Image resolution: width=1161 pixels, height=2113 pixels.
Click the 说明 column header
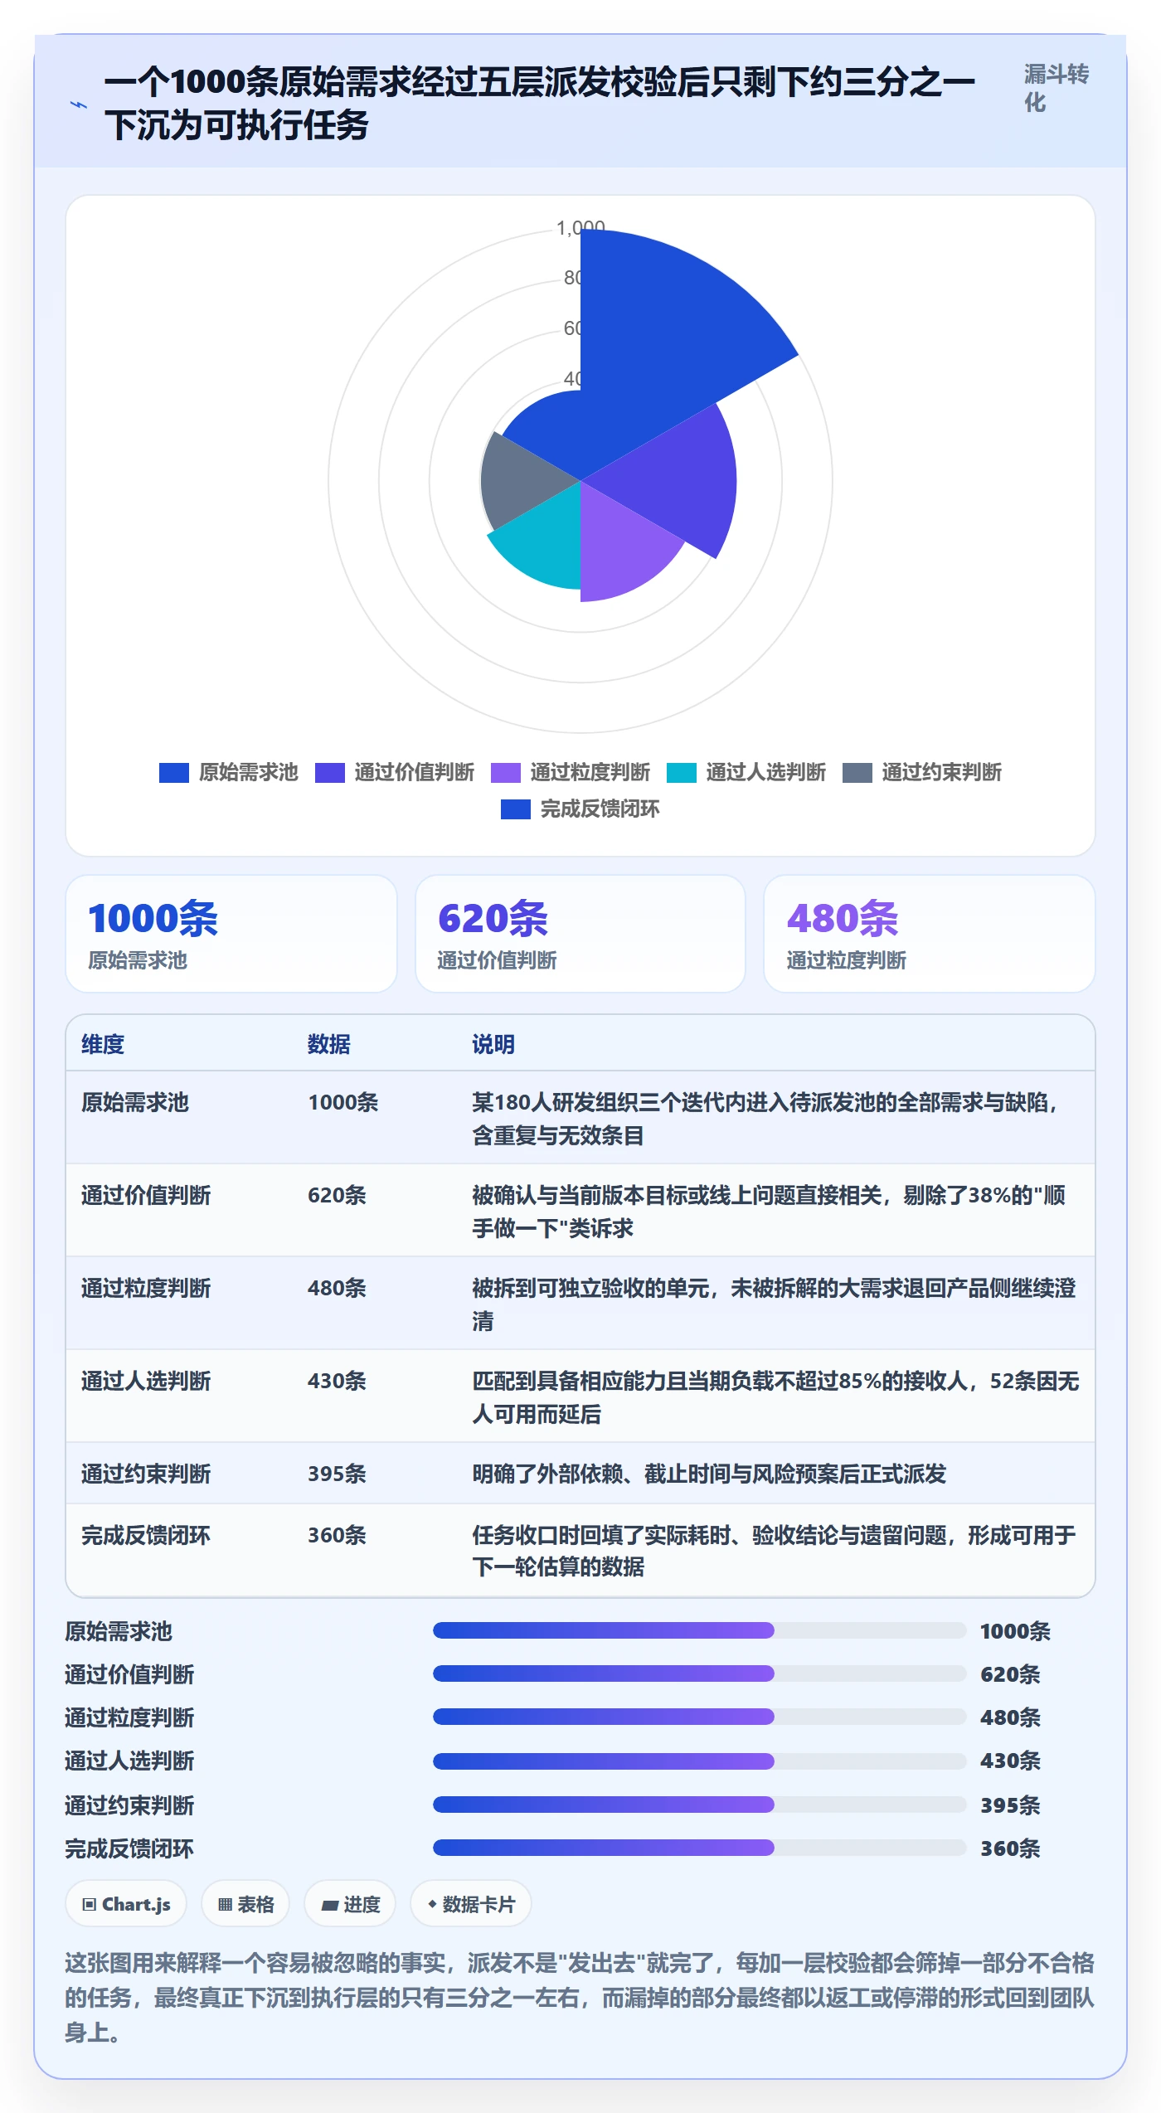tap(493, 1044)
